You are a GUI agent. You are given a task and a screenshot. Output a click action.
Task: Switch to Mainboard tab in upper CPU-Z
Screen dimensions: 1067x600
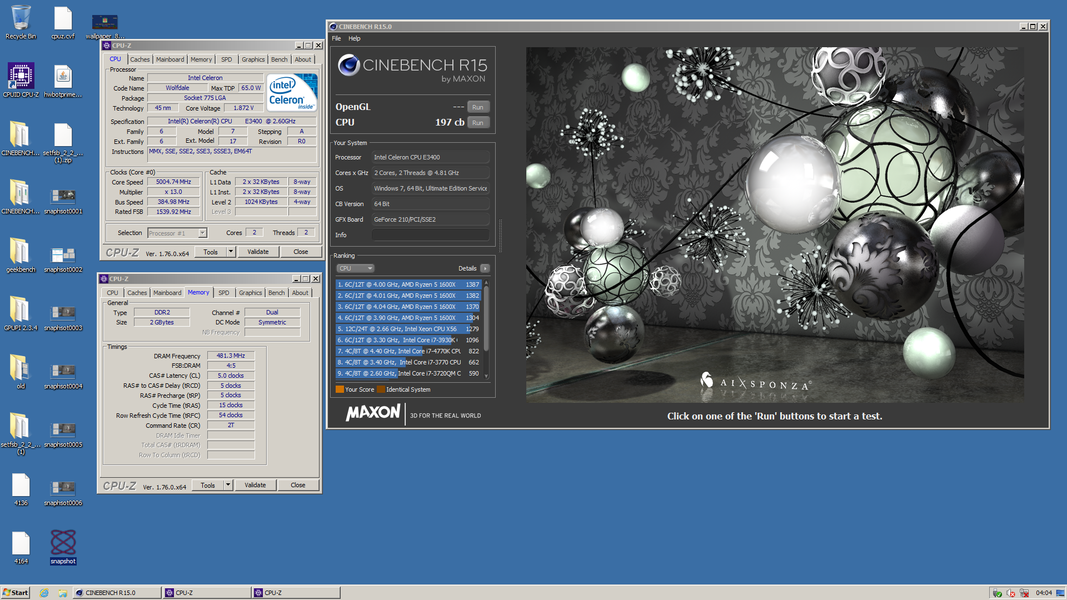click(x=170, y=59)
